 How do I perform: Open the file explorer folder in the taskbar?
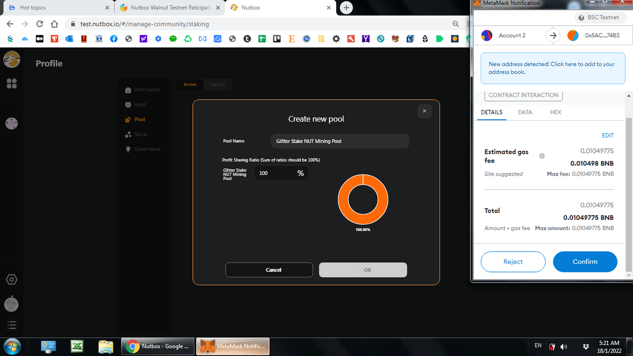106,346
